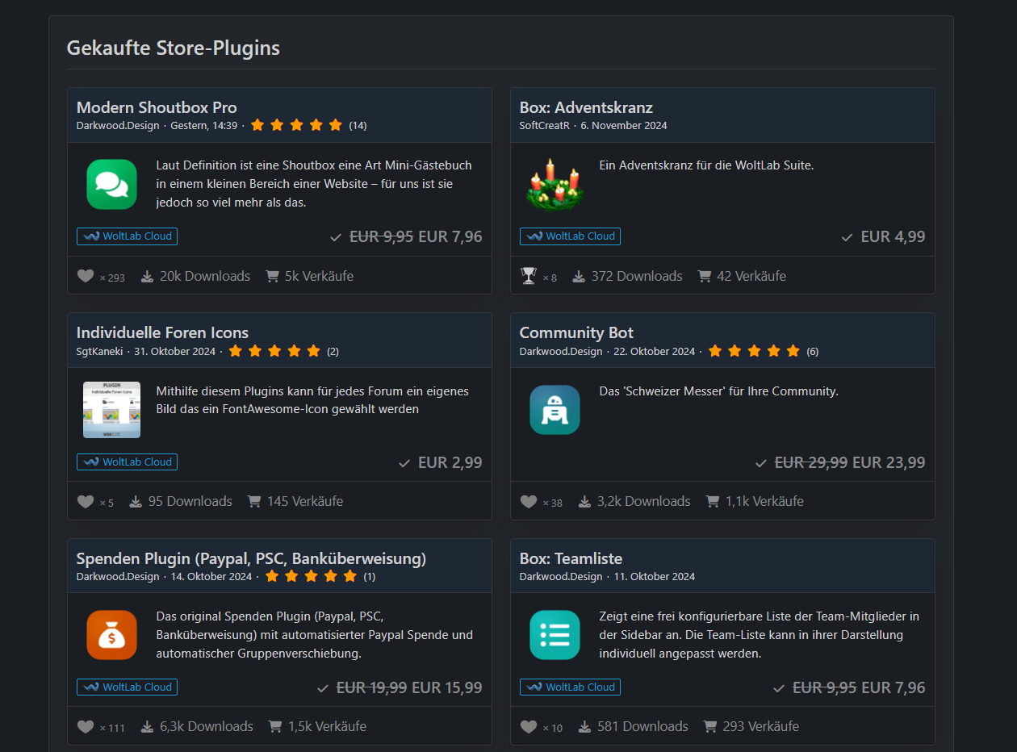Click the star rating of Community Bot
Viewport: 1017px width, 752px height.
coord(754,351)
